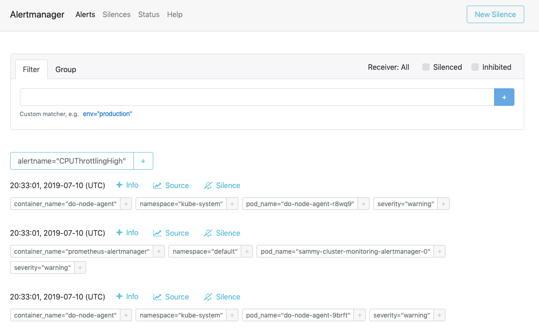Click the timestamp of the do-node-agent-9brft alert
539x330 pixels.
click(x=57, y=297)
